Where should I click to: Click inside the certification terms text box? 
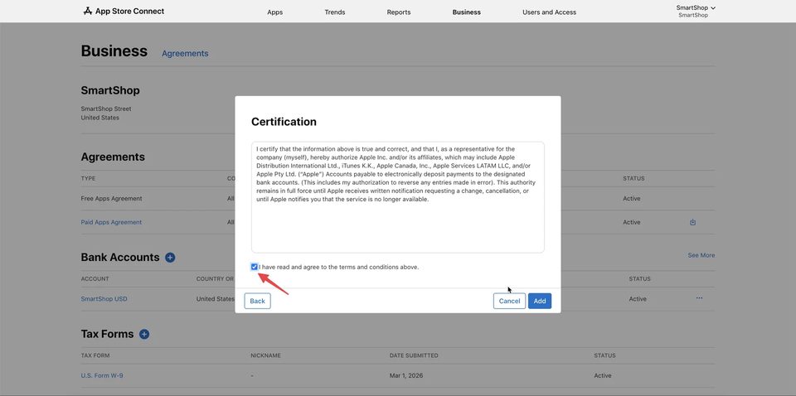coord(397,197)
